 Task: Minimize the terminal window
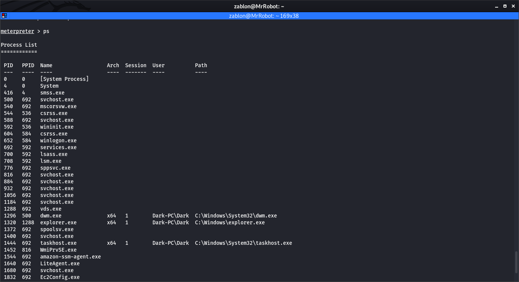[x=496, y=6]
